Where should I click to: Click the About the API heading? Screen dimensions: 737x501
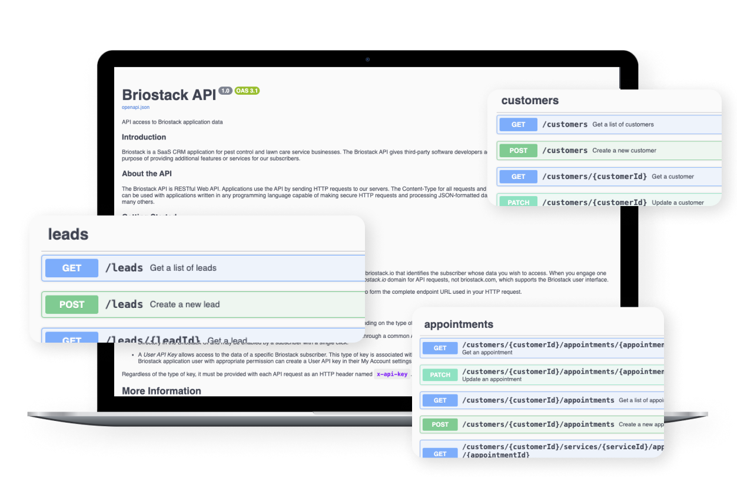pos(147,174)
